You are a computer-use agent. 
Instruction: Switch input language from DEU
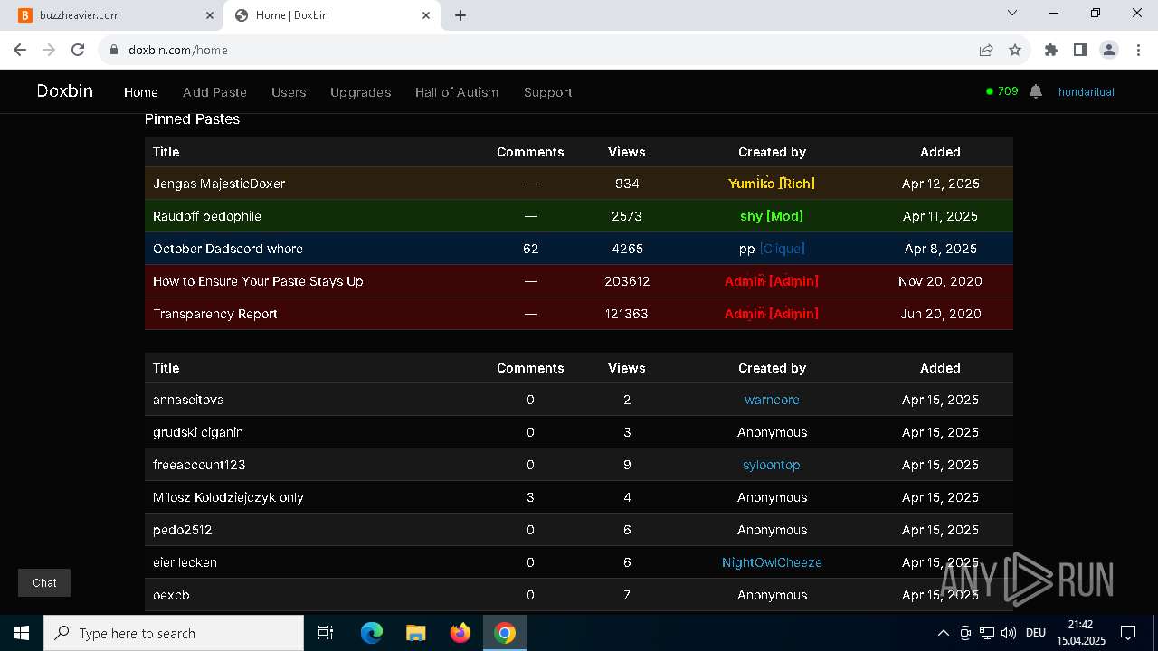coord(1036,633)
